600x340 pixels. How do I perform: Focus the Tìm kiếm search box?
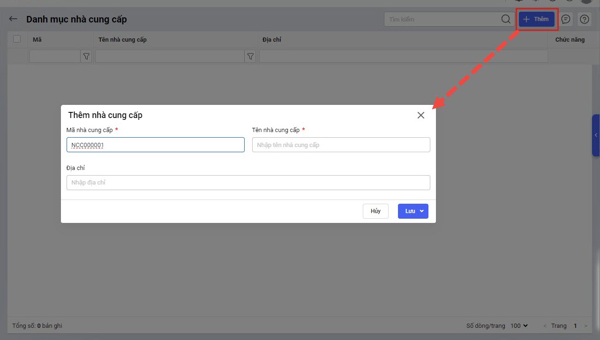pos(441,19)
